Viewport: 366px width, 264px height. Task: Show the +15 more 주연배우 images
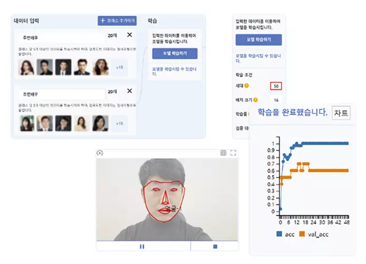[119, 68]
